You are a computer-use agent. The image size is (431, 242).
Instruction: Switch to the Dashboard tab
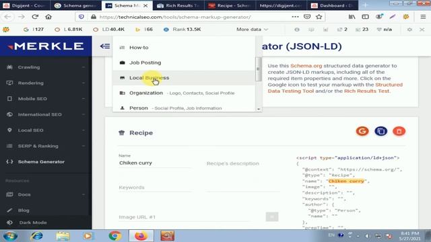[x=333, y=5]
